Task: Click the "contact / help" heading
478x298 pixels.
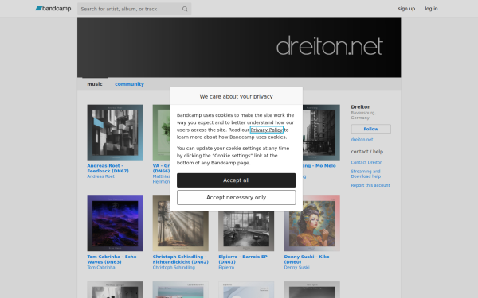Action: [x=367, y=152]
